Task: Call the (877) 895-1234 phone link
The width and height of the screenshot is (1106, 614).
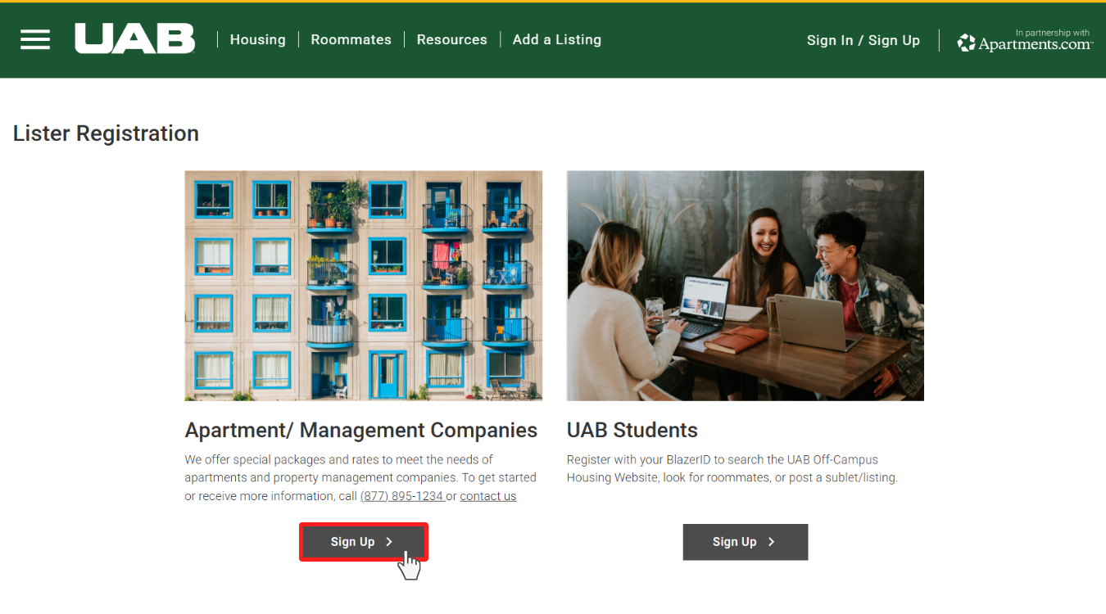Action: point(402,495)
